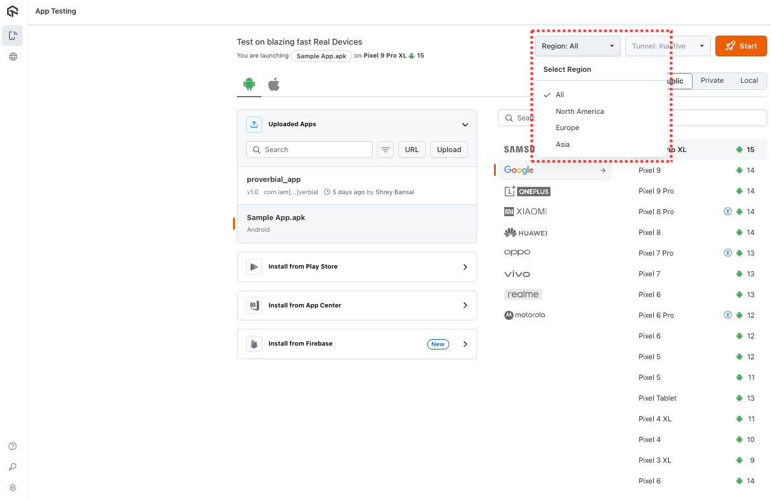
Task: Expand the Tunnel: Inactive dropdown
Action: (667, 46)
